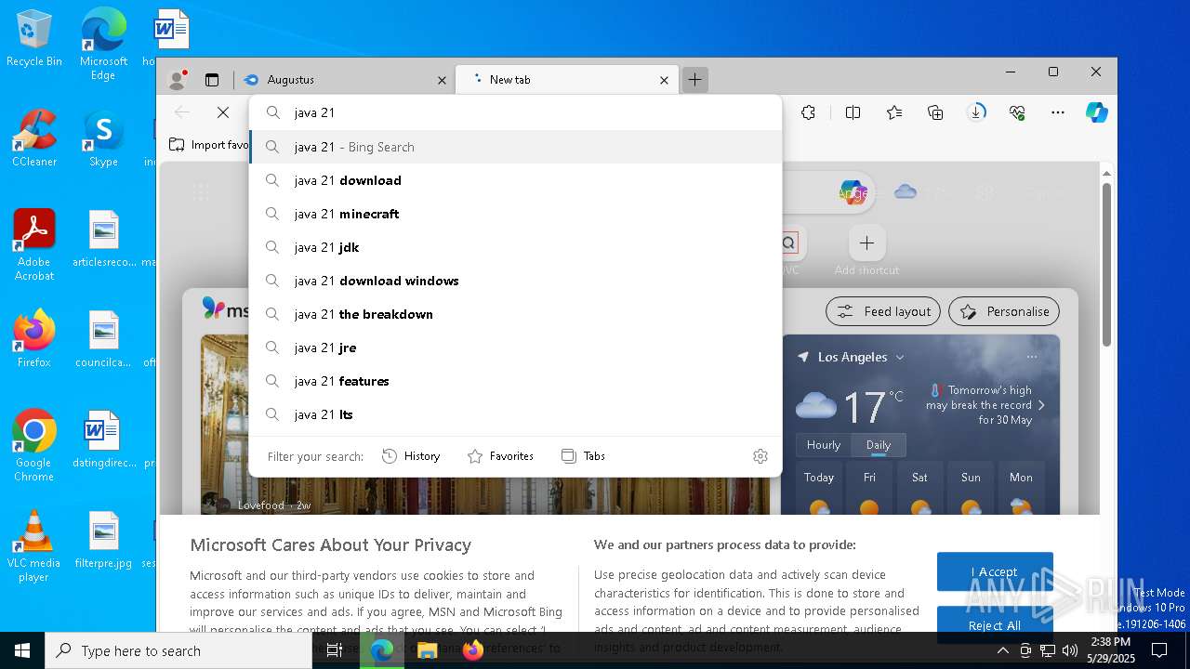Image resolution: width=1190 pixels, height=669 pixels.
Task: Open Adobe Acrobat desktop shortcut
Action: click(34, 245)
